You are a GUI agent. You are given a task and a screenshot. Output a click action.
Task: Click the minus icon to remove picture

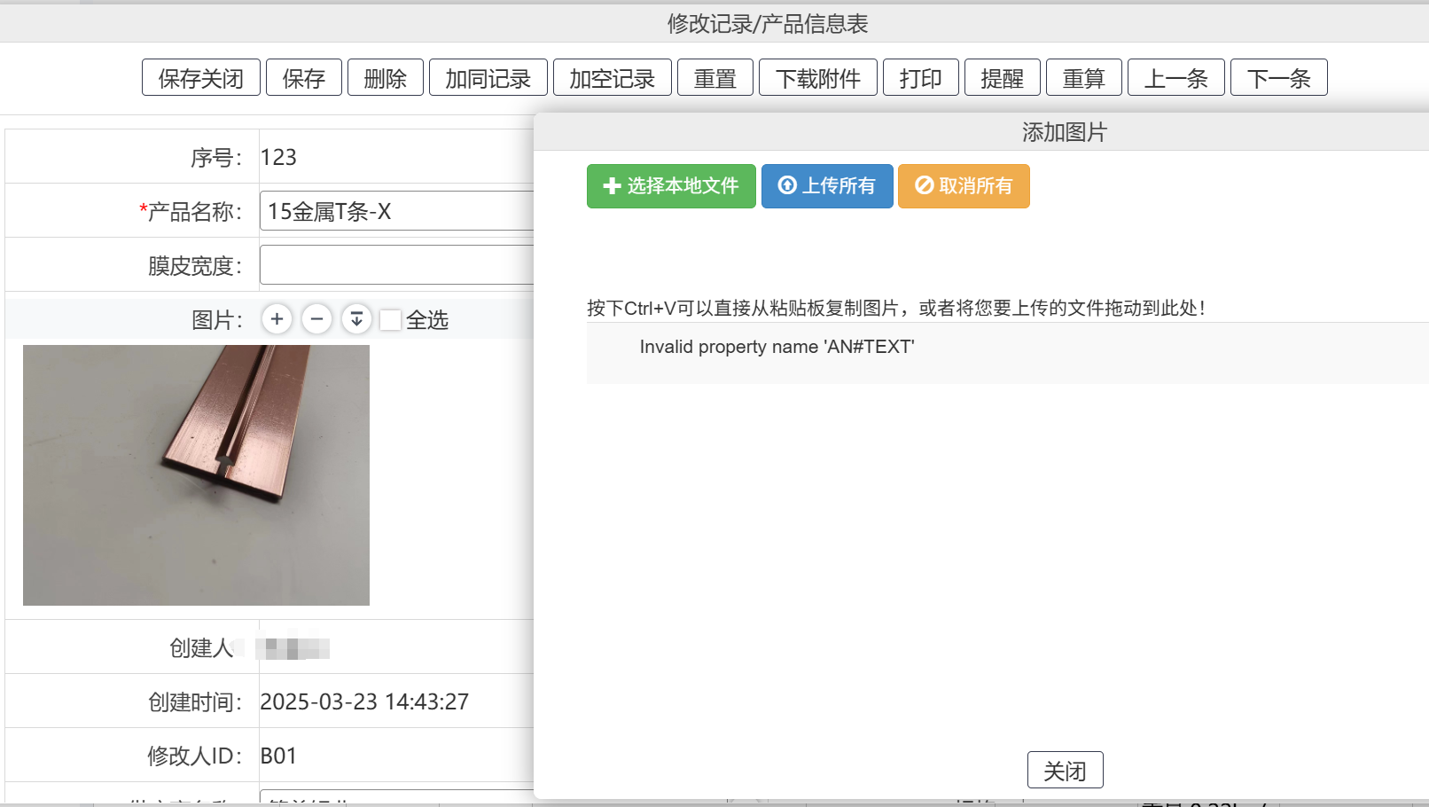point(316,318)
